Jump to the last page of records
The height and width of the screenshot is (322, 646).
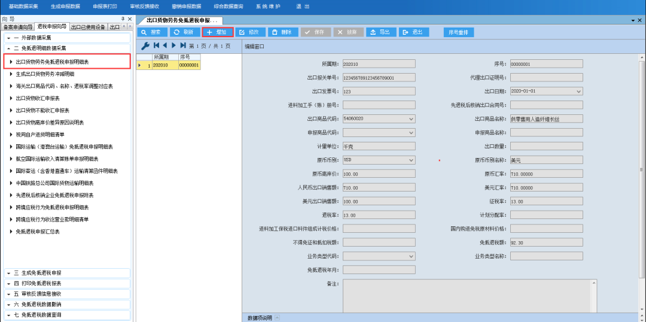pos(182,45)
